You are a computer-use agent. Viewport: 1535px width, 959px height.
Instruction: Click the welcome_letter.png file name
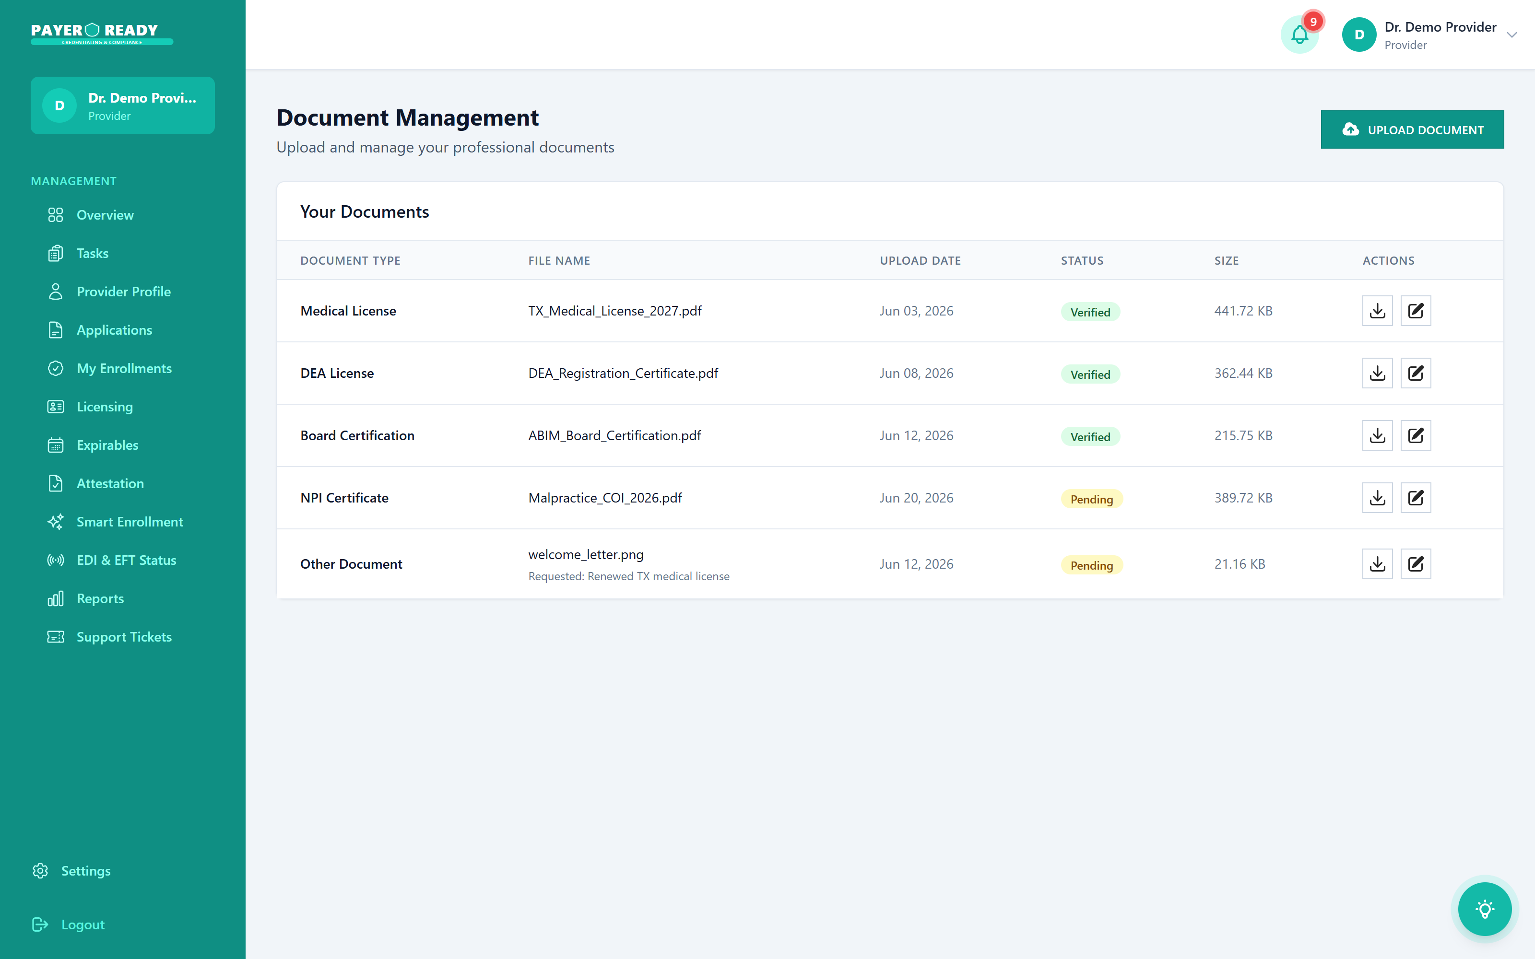tap(585, 554)
